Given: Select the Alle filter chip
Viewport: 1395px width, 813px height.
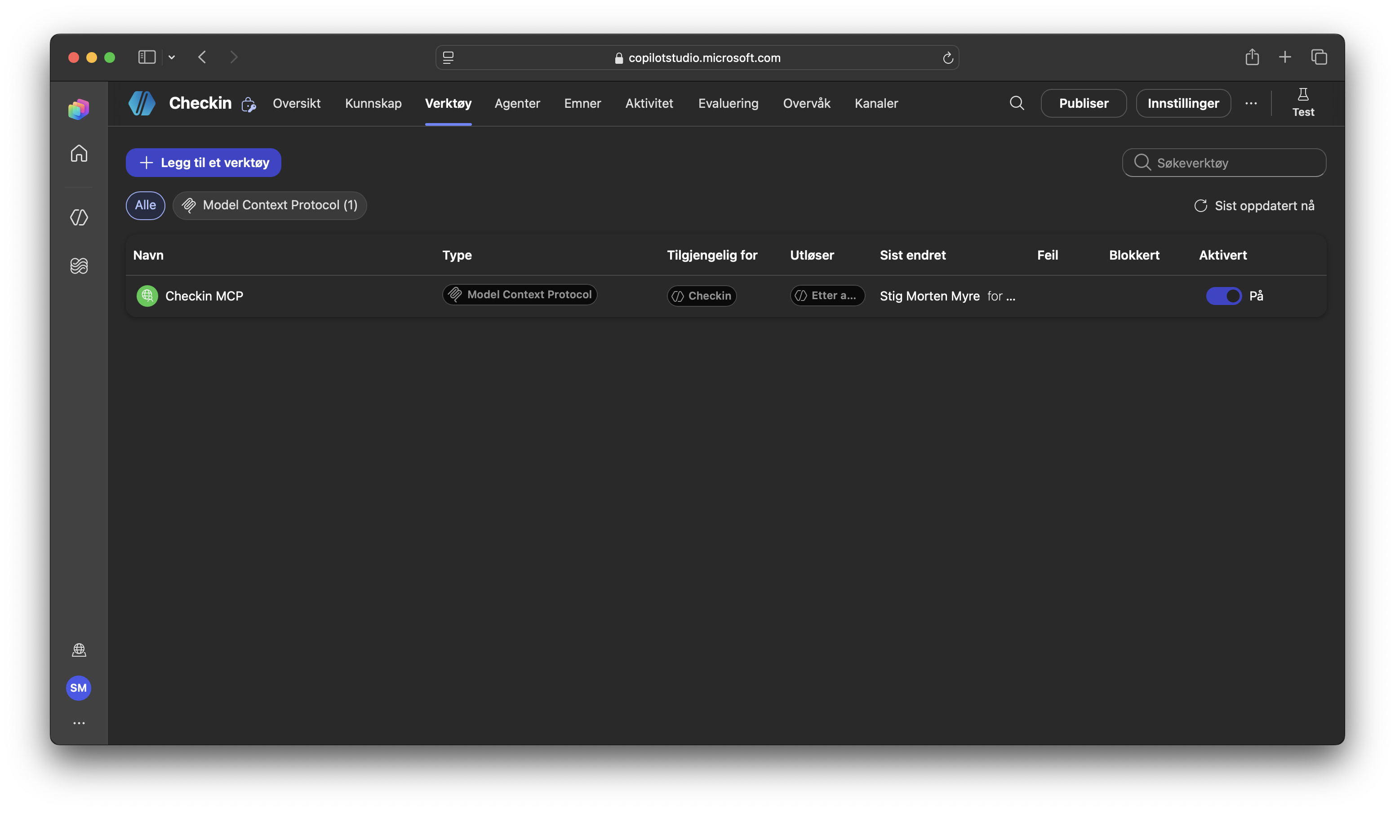Looking at the screenshot, I should coord(146,205).
